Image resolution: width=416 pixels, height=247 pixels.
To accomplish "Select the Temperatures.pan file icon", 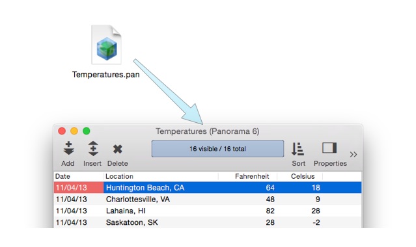I will [x=106, y=44].
